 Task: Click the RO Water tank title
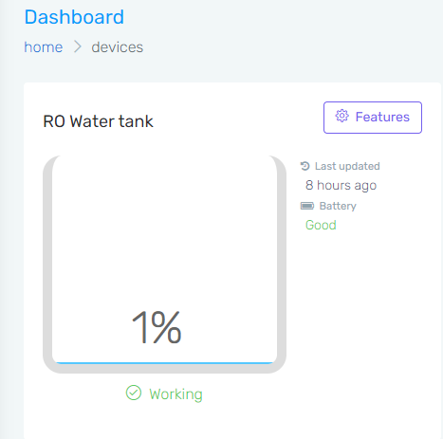[98, 121]
